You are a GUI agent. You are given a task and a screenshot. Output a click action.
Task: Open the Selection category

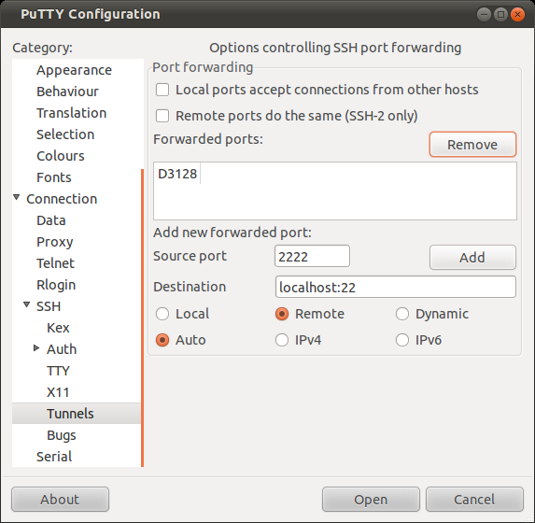[x=65, y=134]
